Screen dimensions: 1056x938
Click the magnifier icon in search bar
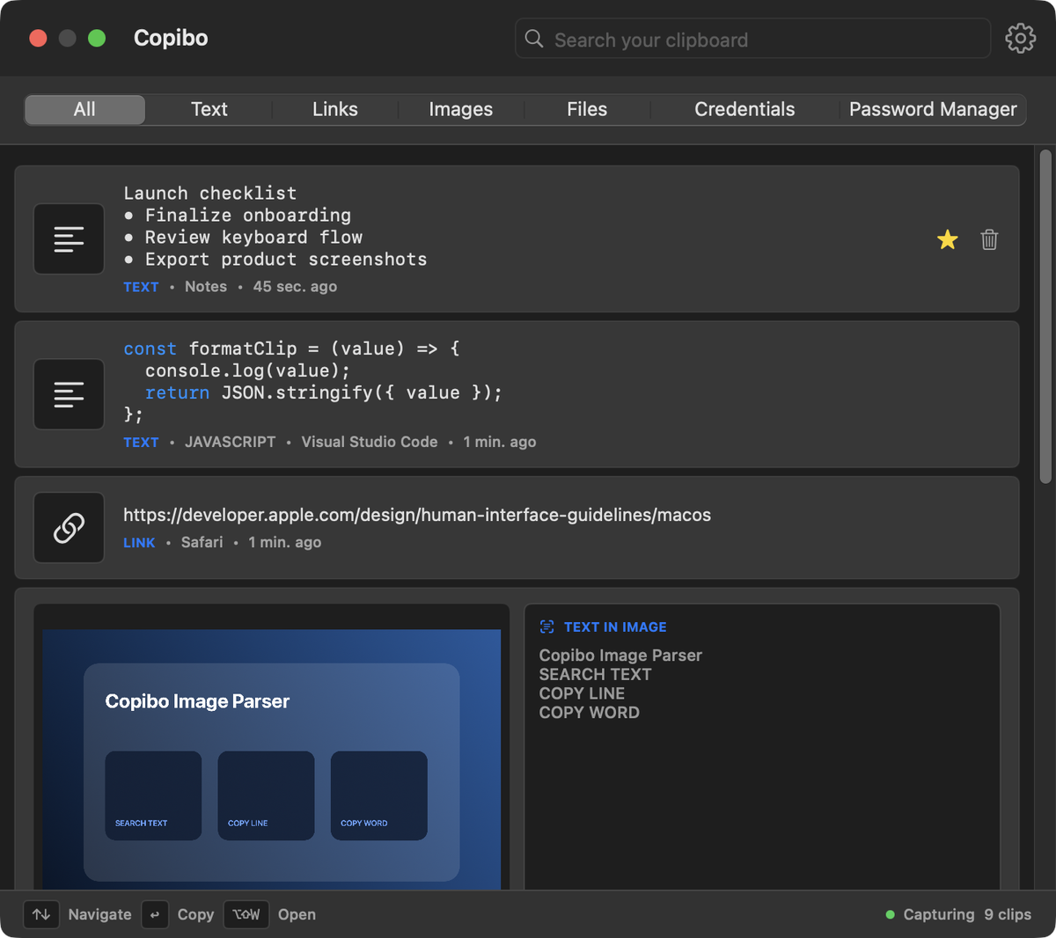534,39
